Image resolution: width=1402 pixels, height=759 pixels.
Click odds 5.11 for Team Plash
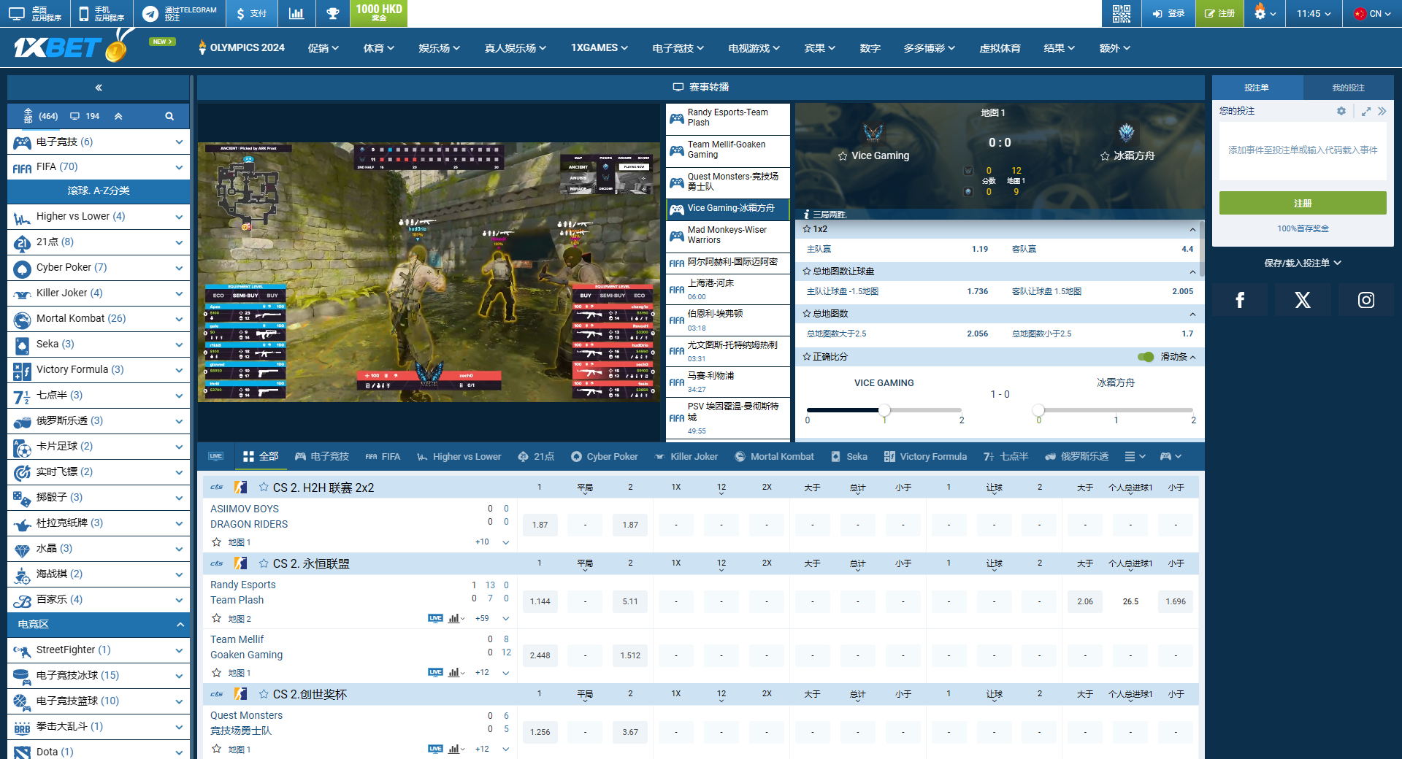[x=630, y=601]
